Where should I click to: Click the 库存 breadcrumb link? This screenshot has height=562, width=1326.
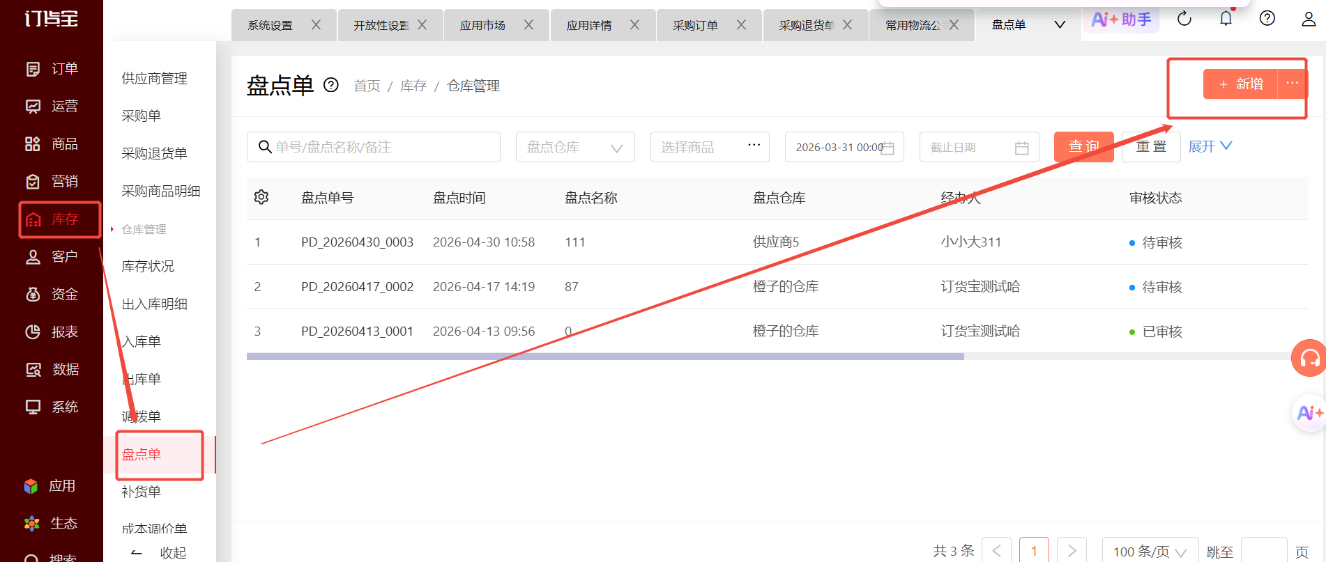[413, 86]
